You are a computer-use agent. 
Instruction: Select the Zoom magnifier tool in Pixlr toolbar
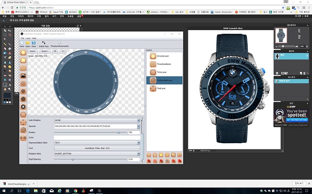click(x=9, y=89)
